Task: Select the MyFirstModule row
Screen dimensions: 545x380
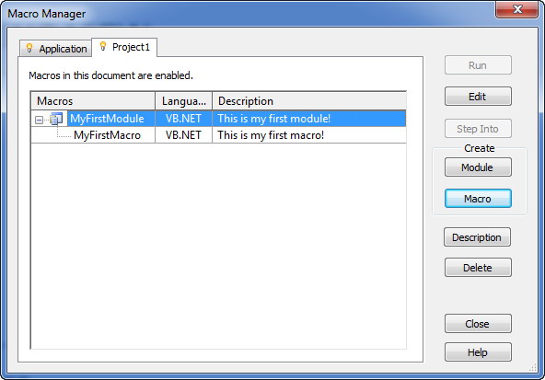Action: [218, 119]
